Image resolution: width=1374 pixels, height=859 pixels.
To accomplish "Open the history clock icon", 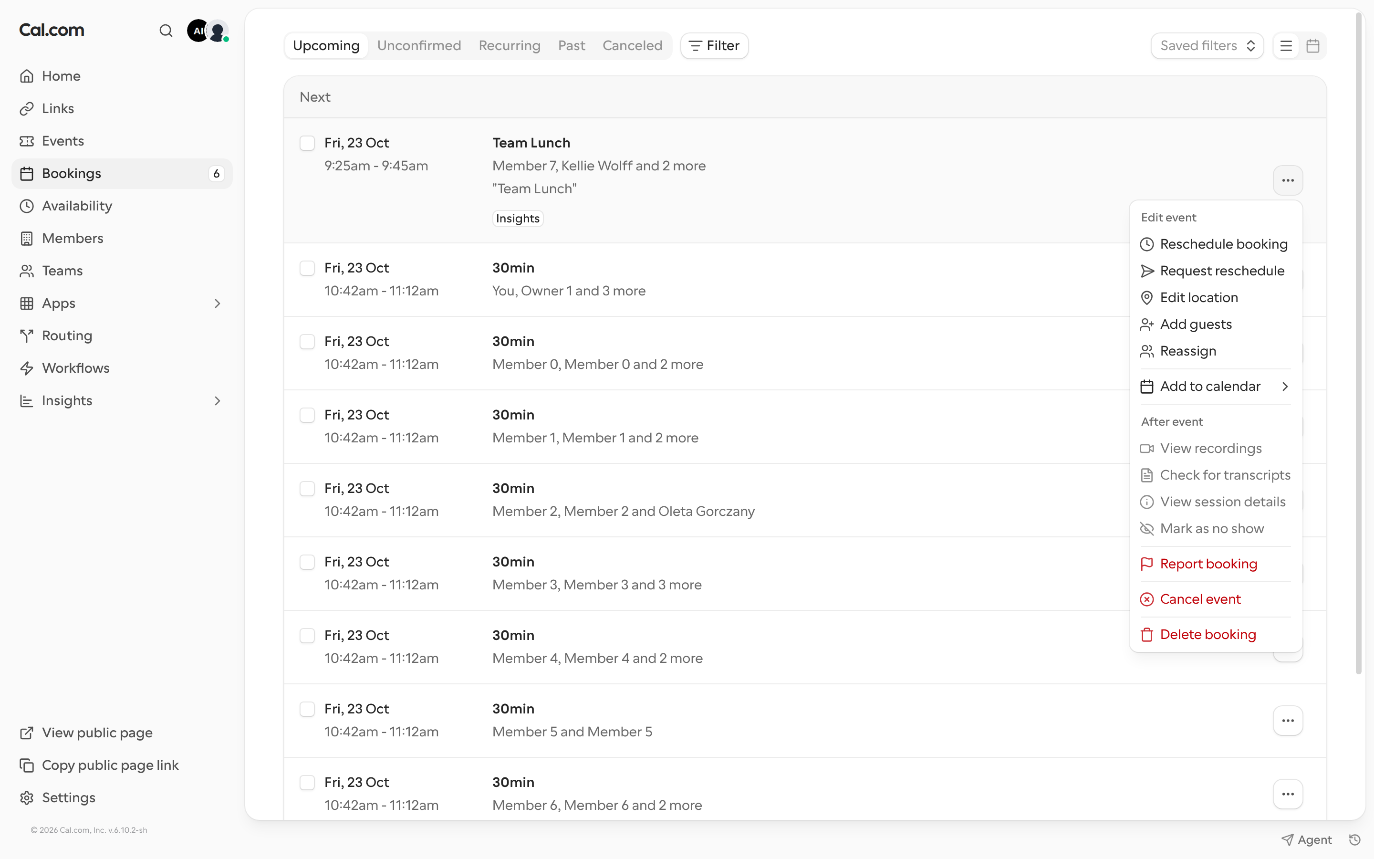I will tap(1355, 840).
